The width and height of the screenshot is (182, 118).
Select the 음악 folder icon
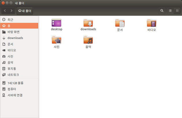pyautogui.click(x=88, y=40)
